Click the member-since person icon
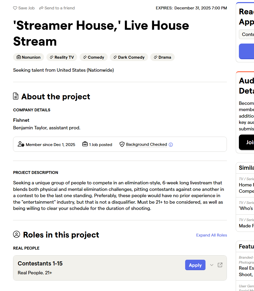The width and height of the screenshot is (254, 291). 21,144
